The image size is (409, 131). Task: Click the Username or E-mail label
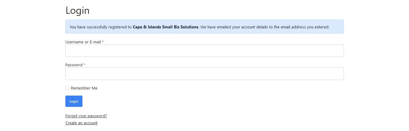pos(83,42)
